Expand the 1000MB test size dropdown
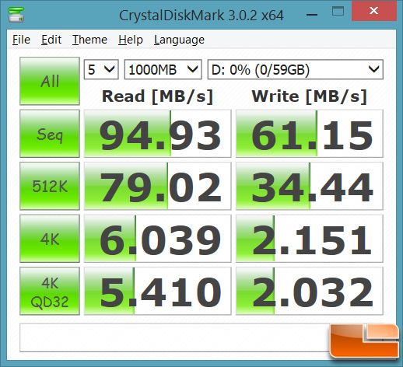The image size is (403, 367). [x=163, y=69]
